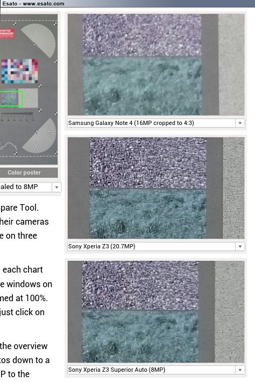Click the Samsung Galaxy Note 4 crop image
The height and width of the screenshot is (382, 255).
(156, 65)
